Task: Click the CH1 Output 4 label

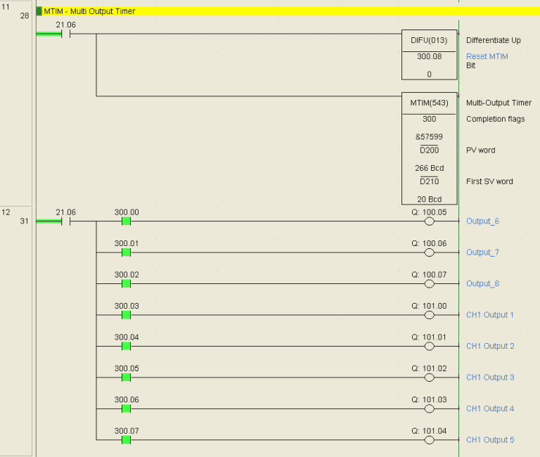Action: click(489, 408)
